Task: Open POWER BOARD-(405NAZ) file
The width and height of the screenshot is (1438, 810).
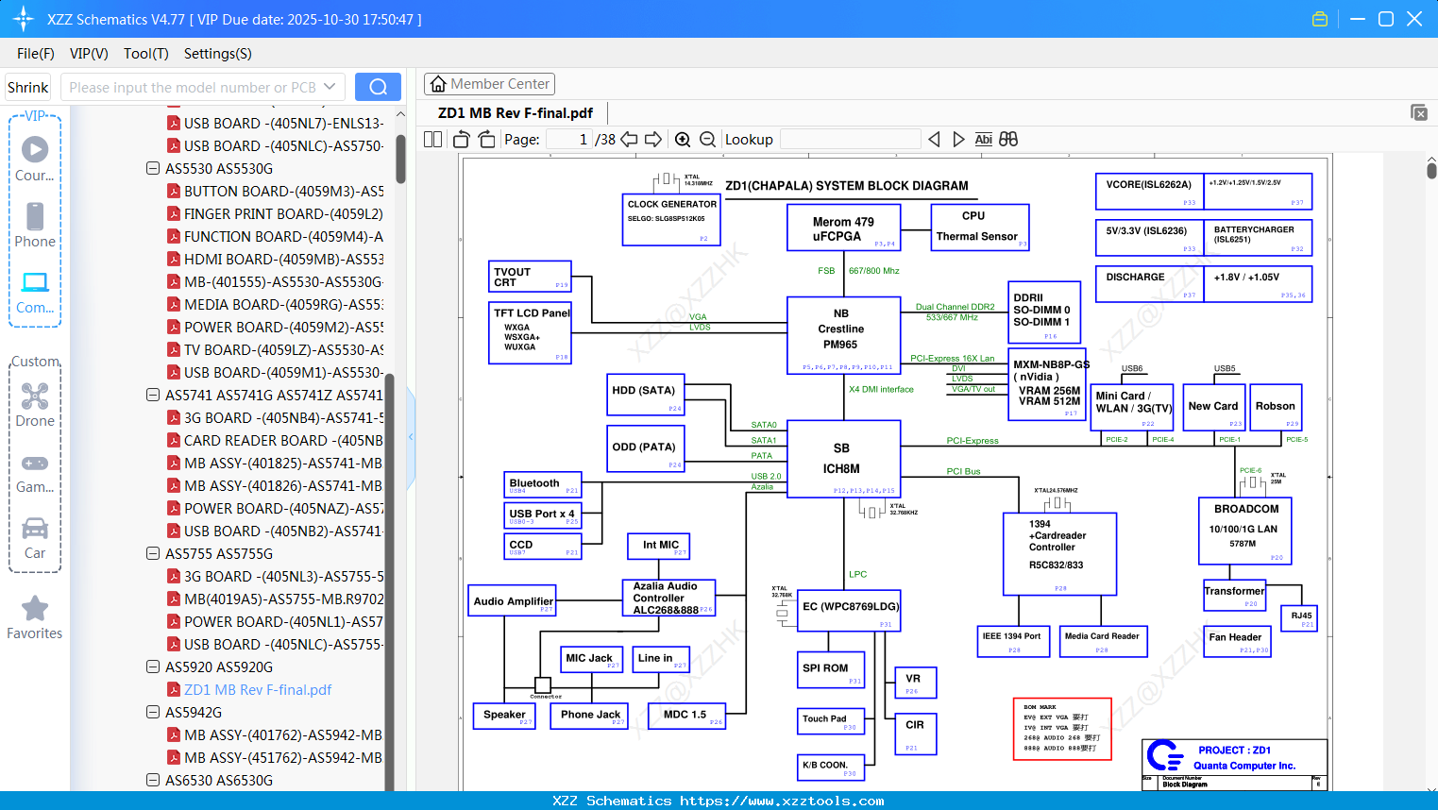Action: (x=283, y=508)
